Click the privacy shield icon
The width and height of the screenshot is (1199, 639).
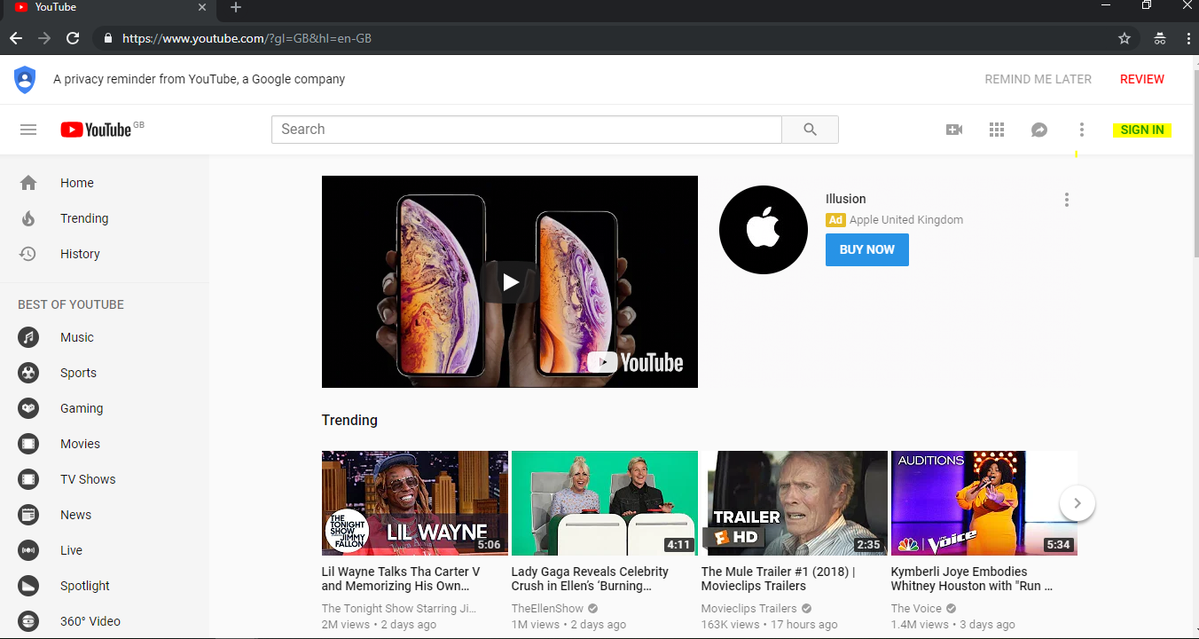click(x=25, y=80)
